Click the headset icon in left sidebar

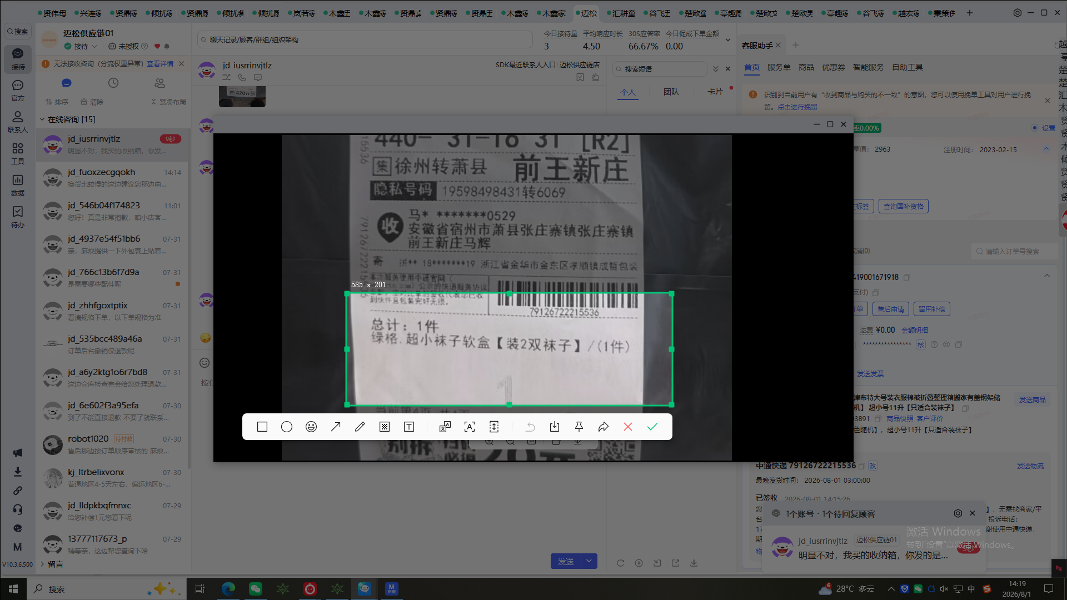coord(18,509)
